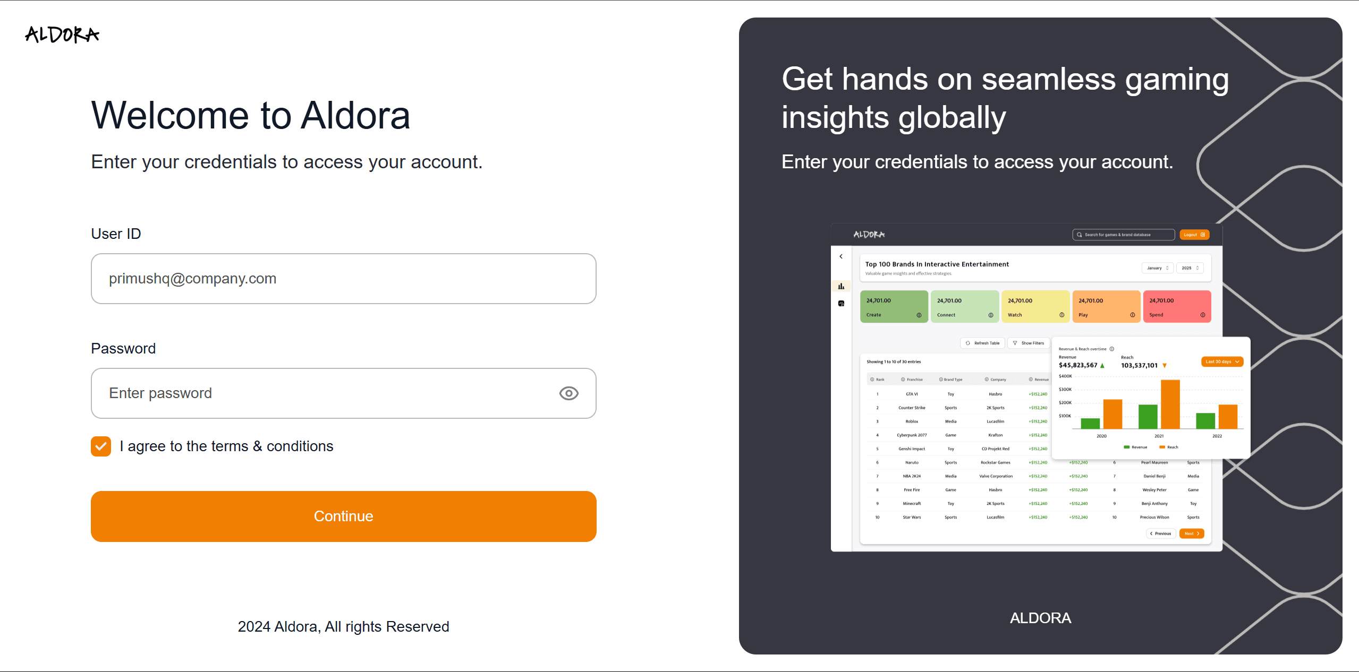Collapse the dashboard sidebar with the chevron
The height and width of the screenshot is (672, 1359).
point(841,256)
